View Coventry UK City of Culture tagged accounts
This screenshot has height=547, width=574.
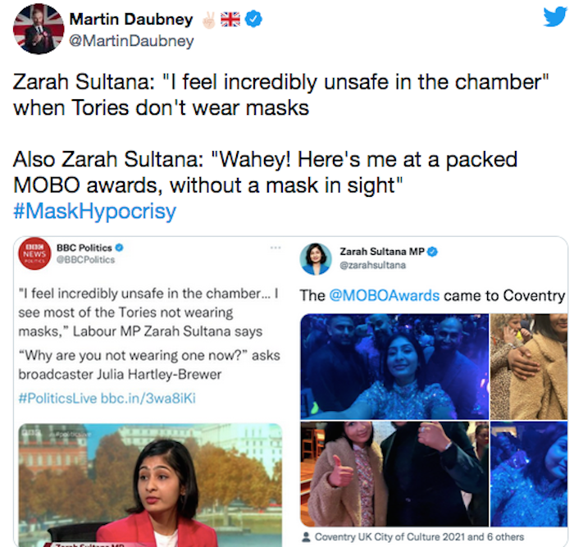click(419, 536)
